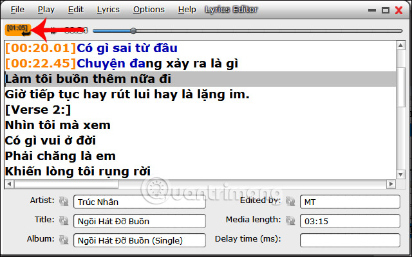Open the Lyrics menu
The width and height of the screenshot is (412, 257).
click(108, 10)
